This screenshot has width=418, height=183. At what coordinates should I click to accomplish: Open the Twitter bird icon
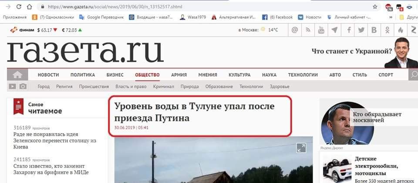tap(361, 30)
